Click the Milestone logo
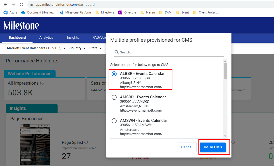 [21, 25]
